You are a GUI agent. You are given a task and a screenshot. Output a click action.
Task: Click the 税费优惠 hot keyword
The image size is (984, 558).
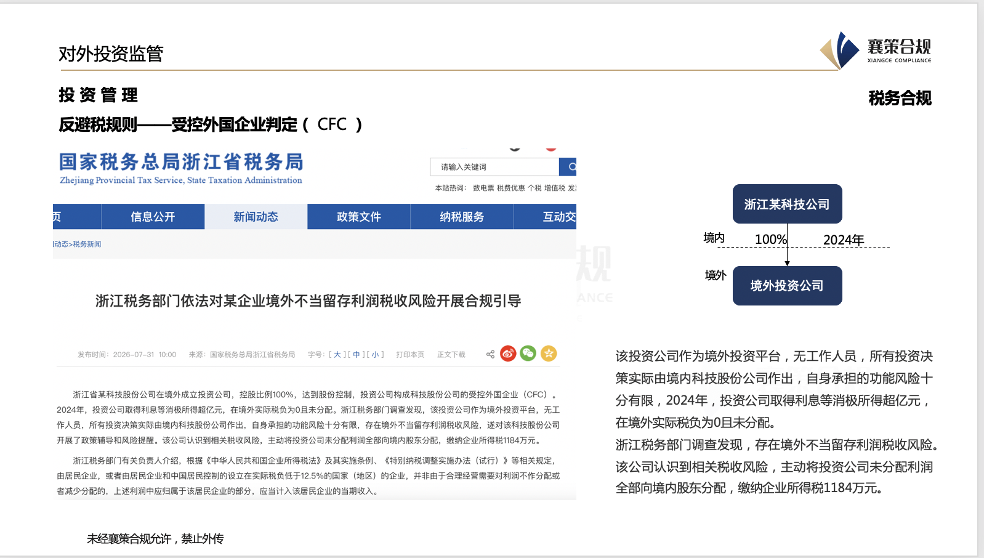pos(511,188)
